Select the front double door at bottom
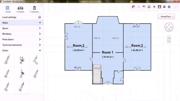180x101 pixels. (x=108, y=83)
